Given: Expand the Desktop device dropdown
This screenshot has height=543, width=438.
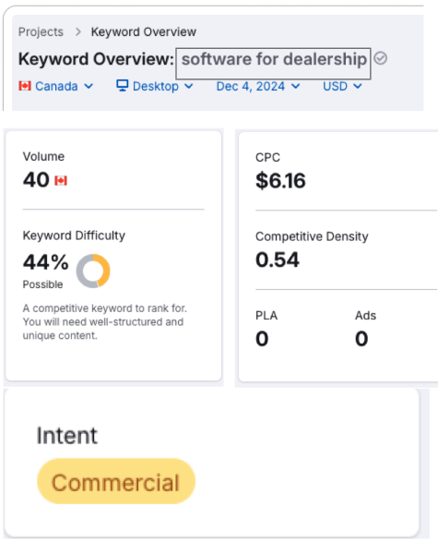Looking at the screenshot, I should pos(155,86).
